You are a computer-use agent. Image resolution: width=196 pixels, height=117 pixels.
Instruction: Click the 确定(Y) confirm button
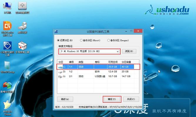click(x=112, y=99)
